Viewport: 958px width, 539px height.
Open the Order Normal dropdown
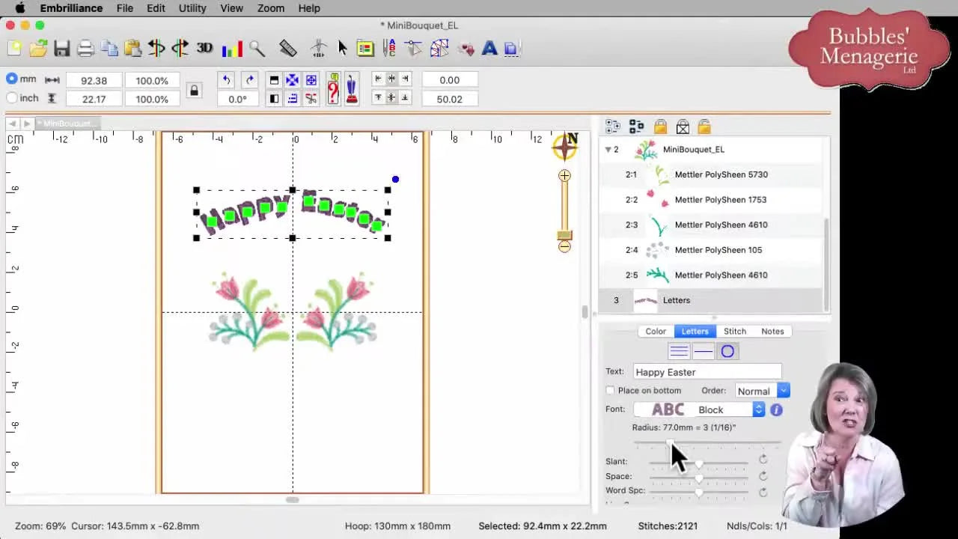pos(762,391)
